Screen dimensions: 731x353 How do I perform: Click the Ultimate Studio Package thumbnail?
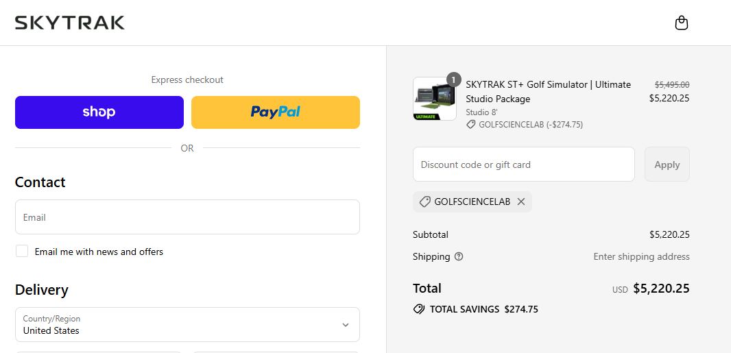pyautogui.click(x=435, y=99)
